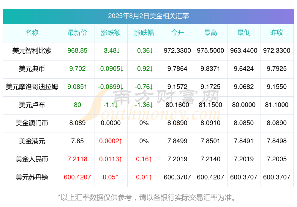Select the 今开 column header
The image size is (297, 207).
[177, 33]
